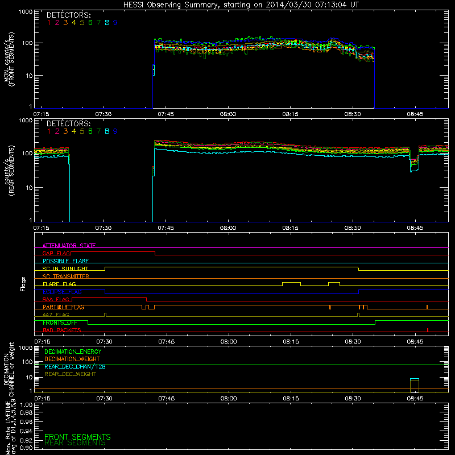The width and height of the screenshot is (455, 455).
Task: Click 08:00 tick label under the decimation plot
Action: [228, 399]
